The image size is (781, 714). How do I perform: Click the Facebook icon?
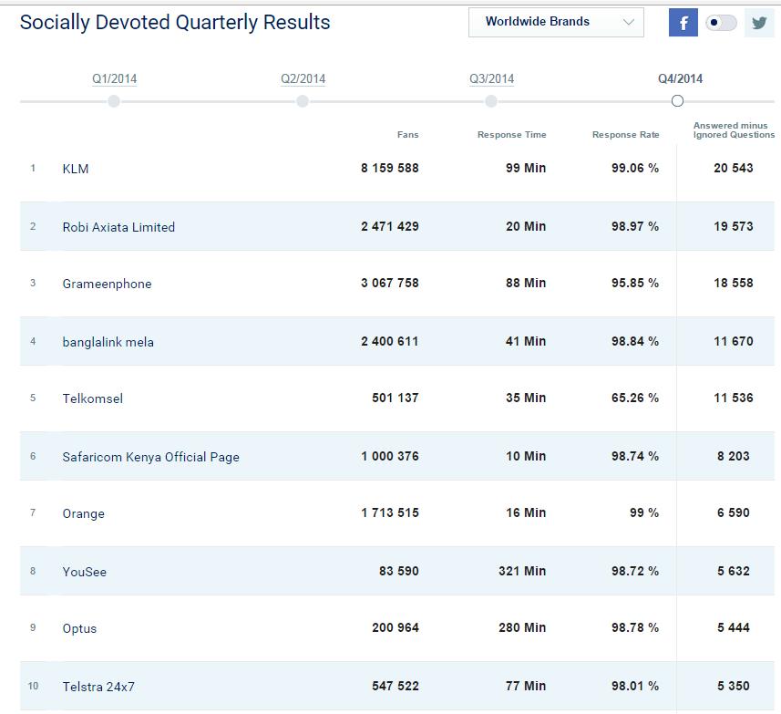683,23
